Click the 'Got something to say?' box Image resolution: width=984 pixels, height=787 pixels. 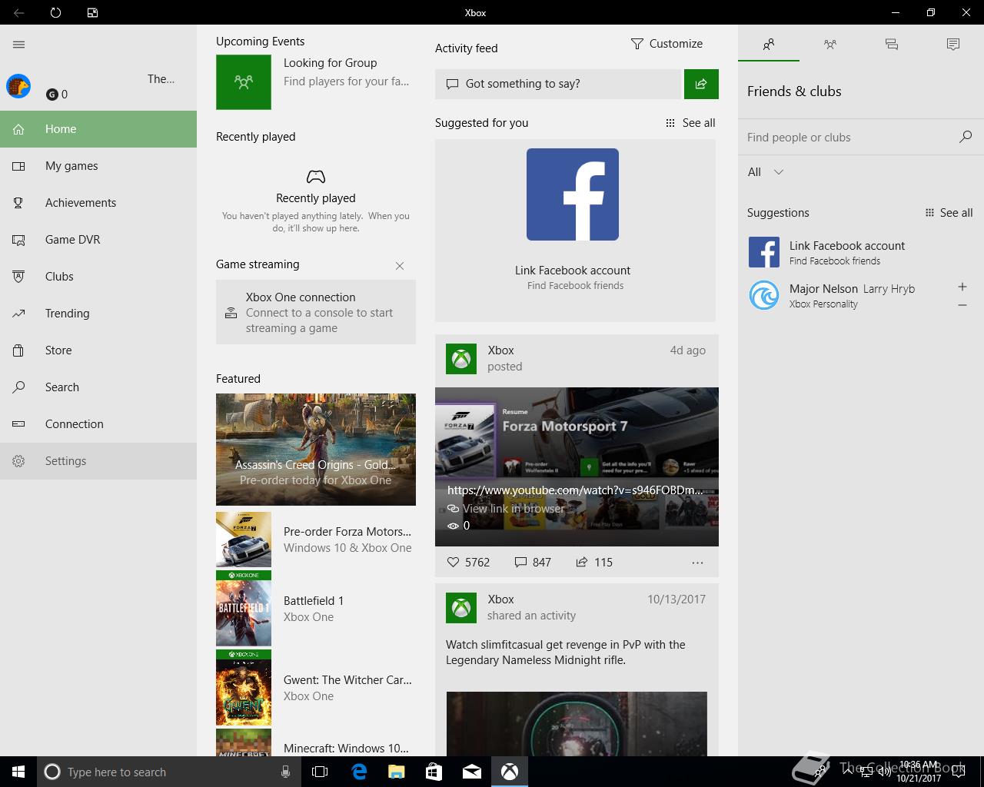pos(558,84)
